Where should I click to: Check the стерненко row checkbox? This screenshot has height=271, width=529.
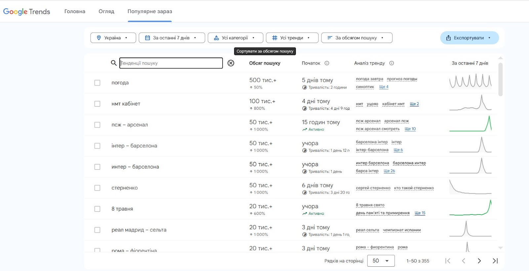coord(97,188)
